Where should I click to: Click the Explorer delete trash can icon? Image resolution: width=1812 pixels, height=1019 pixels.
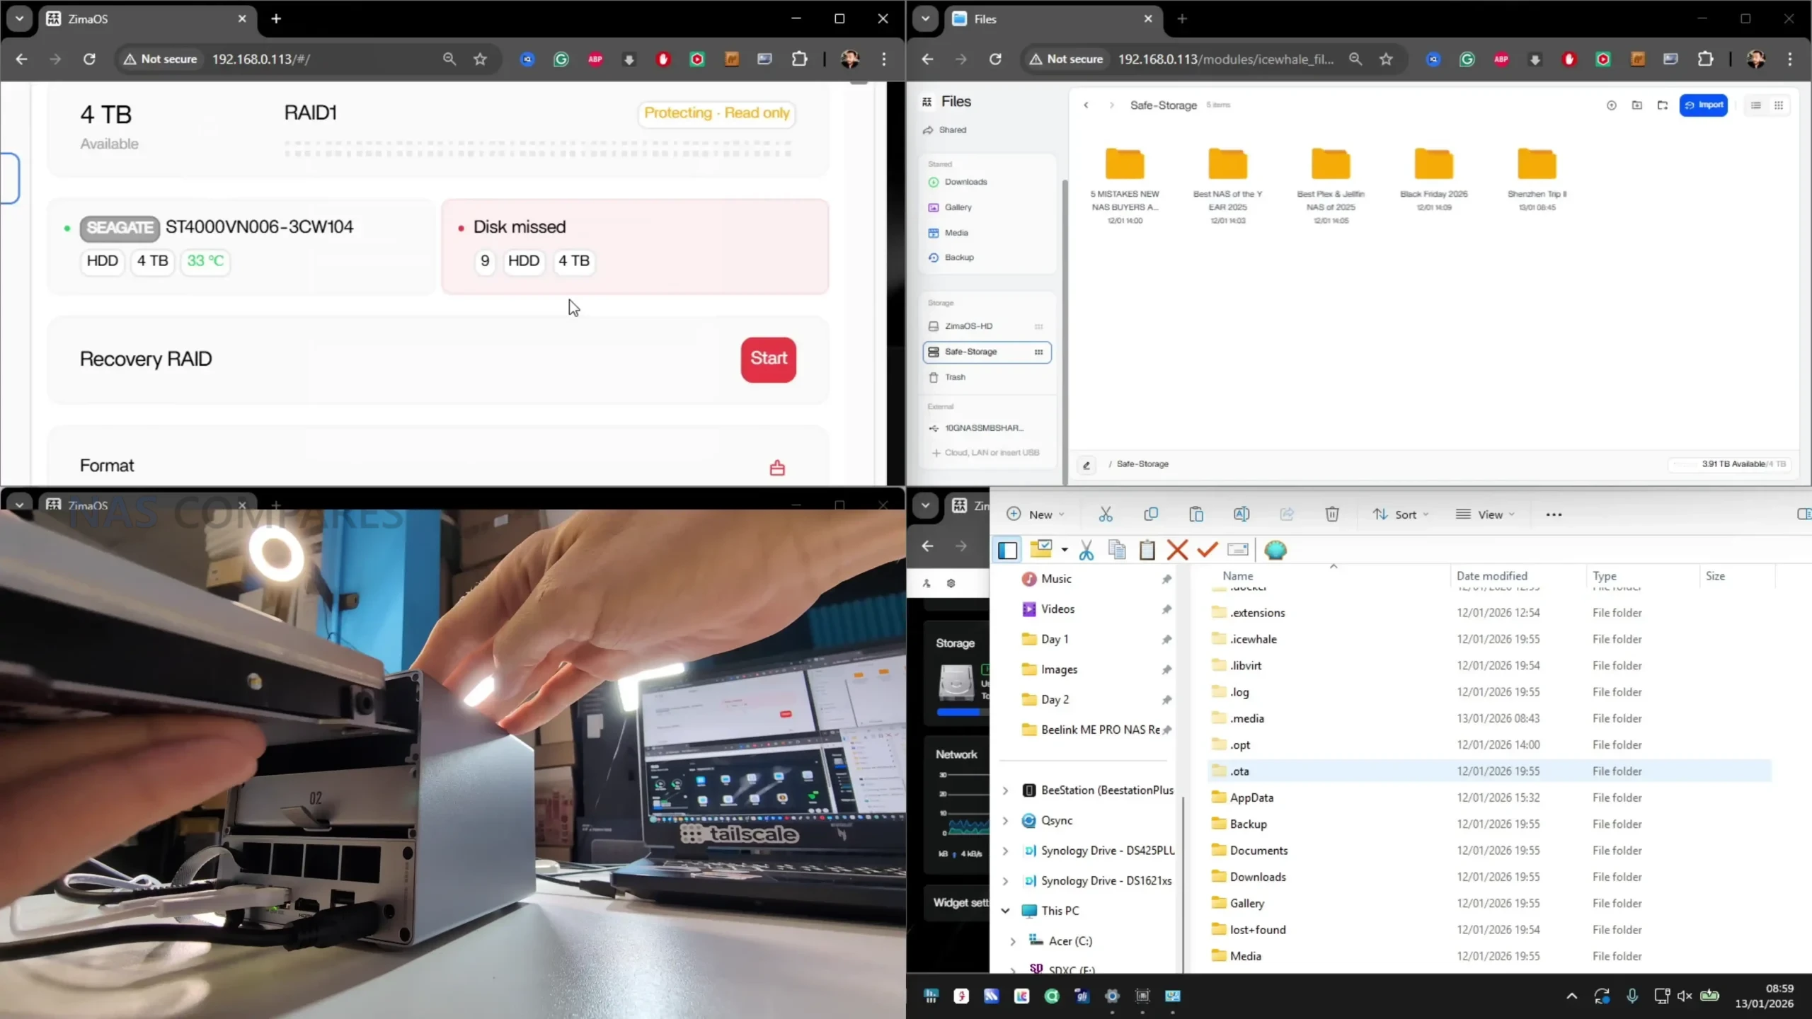[1331, 514]
